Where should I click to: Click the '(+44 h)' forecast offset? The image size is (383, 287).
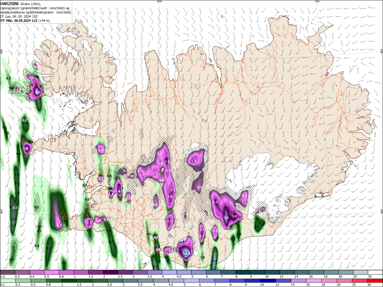tap(44, 21)
